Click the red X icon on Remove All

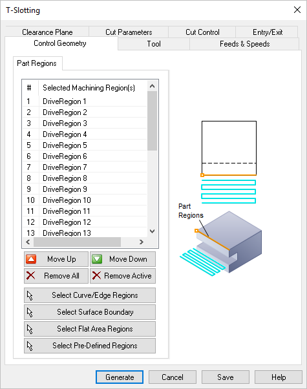pyautogui.click(x=31, y=276)
